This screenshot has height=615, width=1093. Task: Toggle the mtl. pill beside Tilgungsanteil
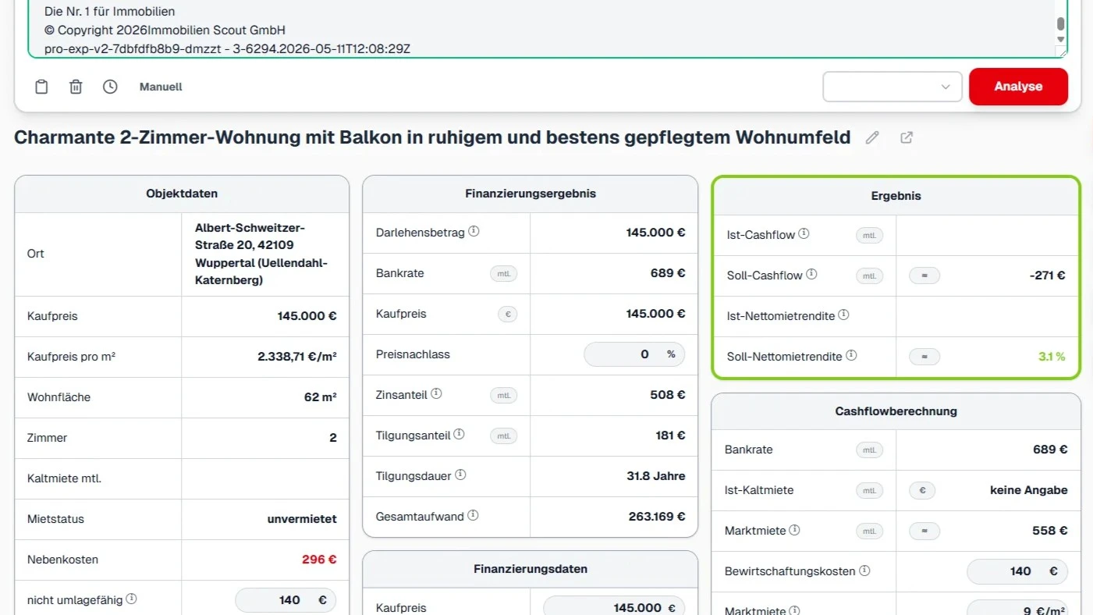tap(504, 435)
